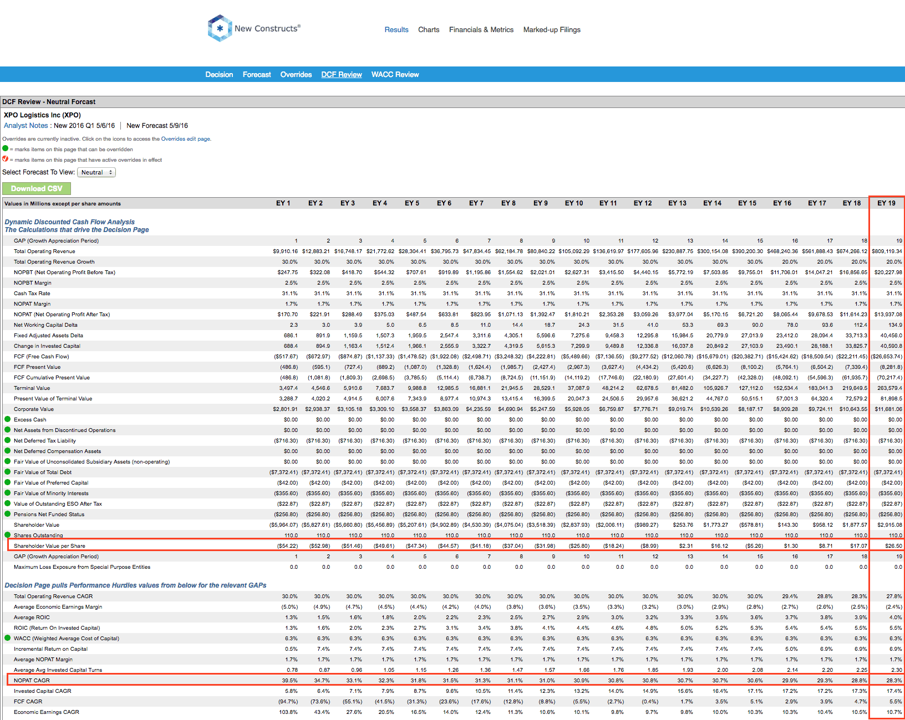Screen dimensions: 905x720
Task: Click the Net Working Capital Delta label
Action: (45, 325)
